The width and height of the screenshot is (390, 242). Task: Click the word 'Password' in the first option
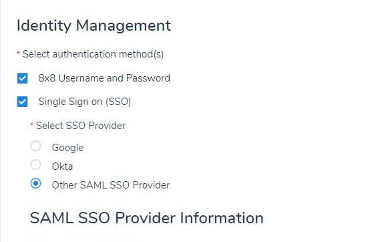(x=148, y=78)
